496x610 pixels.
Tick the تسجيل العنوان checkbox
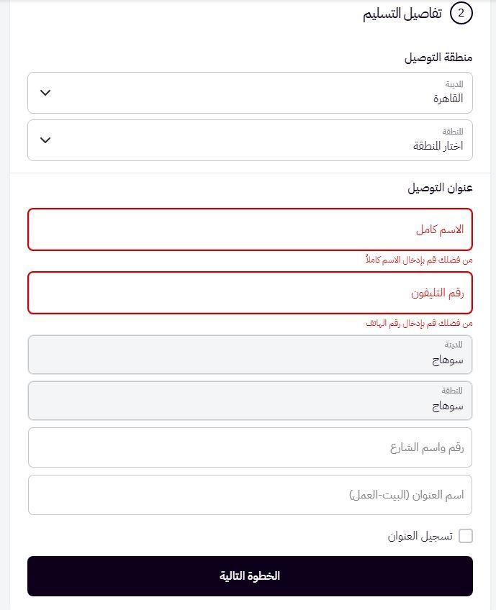466,536
